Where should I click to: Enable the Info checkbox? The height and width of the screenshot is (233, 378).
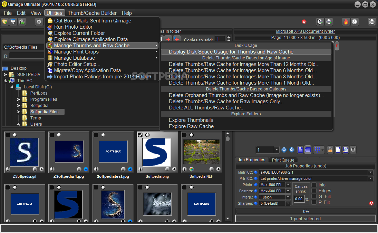[x=314, y=185]
